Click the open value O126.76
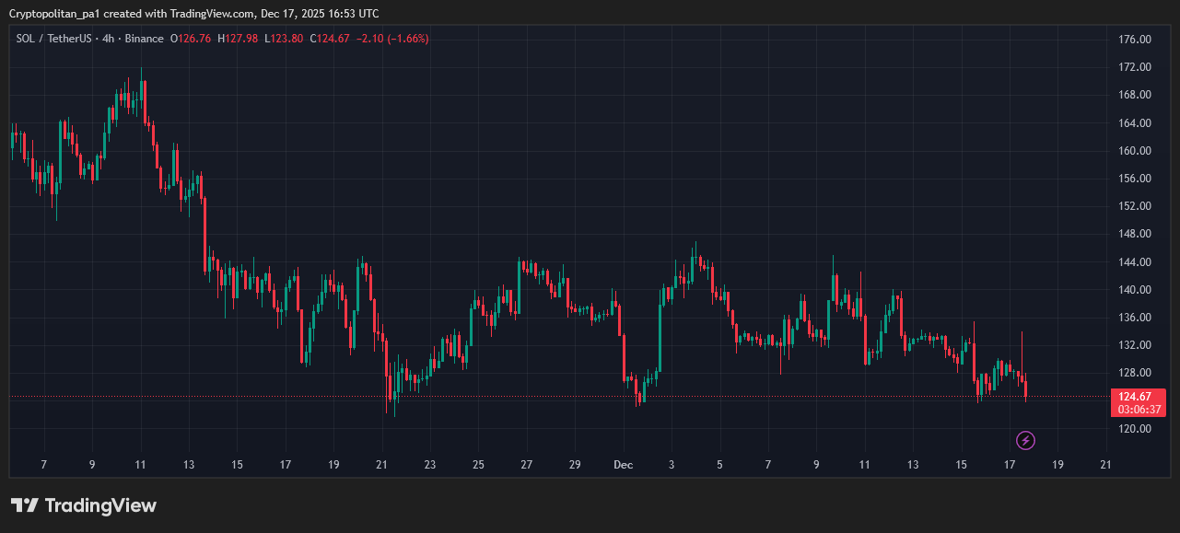1180x533 pixels. click(x=191, y=39)
